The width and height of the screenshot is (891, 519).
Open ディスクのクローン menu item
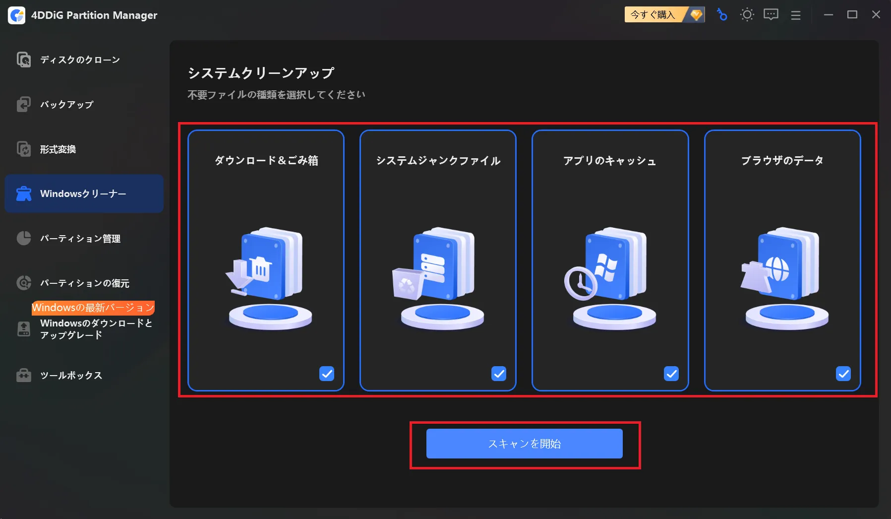84,60
